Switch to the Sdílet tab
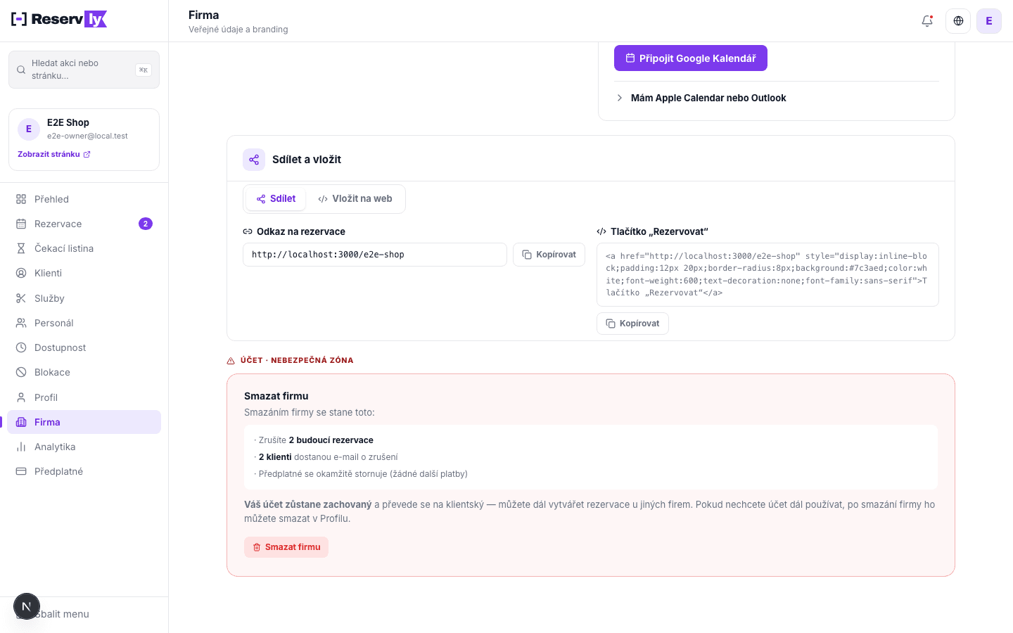The width and height of the screenshot is (1013, 633). pyautogui.click(x=276, y=199)
